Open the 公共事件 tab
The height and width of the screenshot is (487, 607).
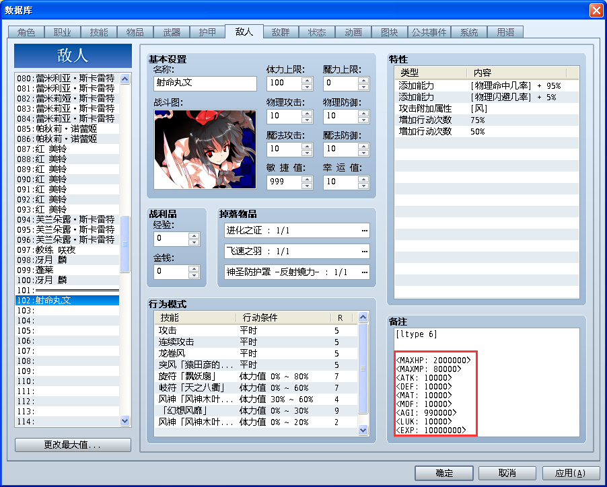point(429,32)
